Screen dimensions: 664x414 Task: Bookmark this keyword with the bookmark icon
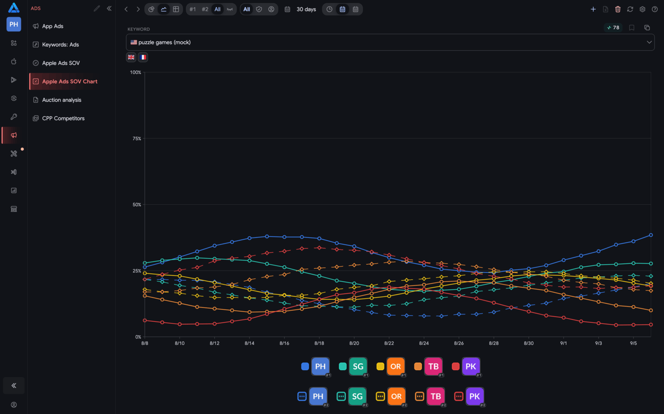coord(632,28)
